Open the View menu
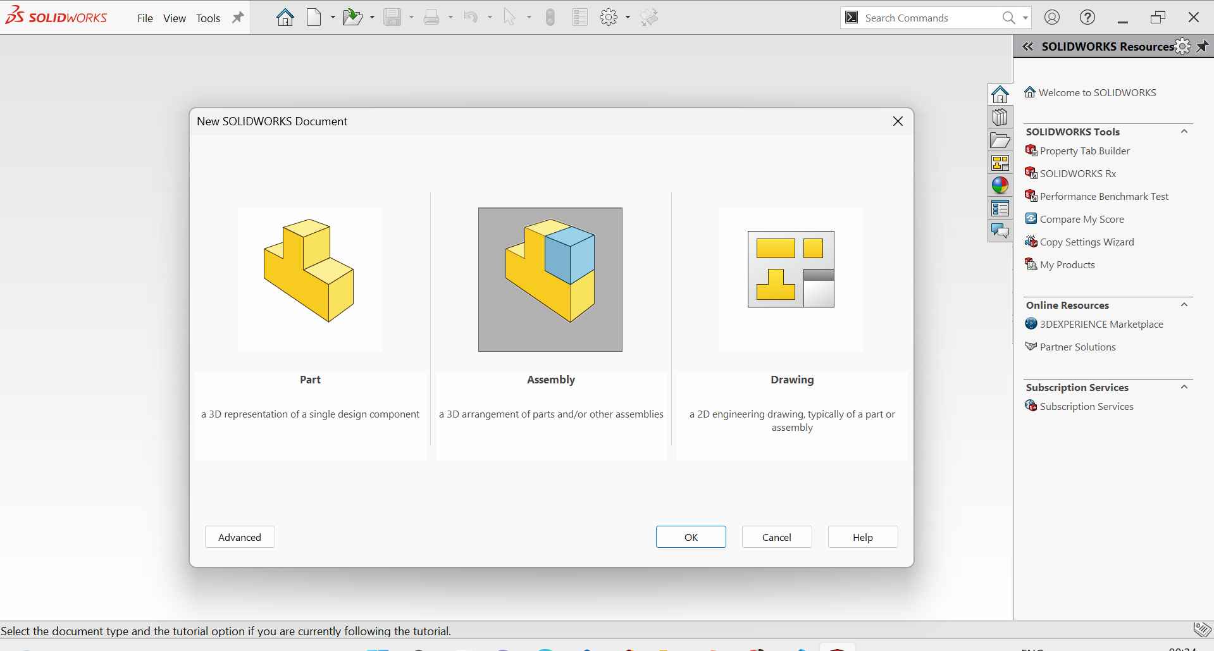Image resolution: width=1214 pixels, height=651 pixels. pyautogui.click(x=175, y=18)
